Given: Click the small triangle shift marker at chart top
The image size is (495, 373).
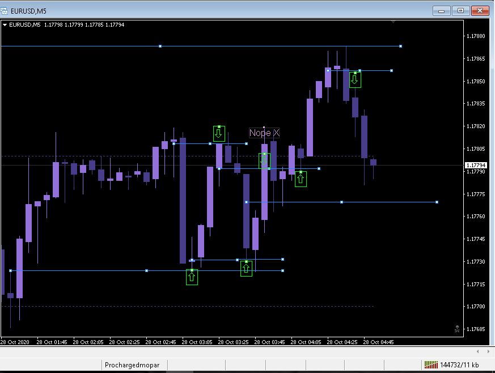Looking at the screenshot, I should pyautogui.click(x=393, y=22).
